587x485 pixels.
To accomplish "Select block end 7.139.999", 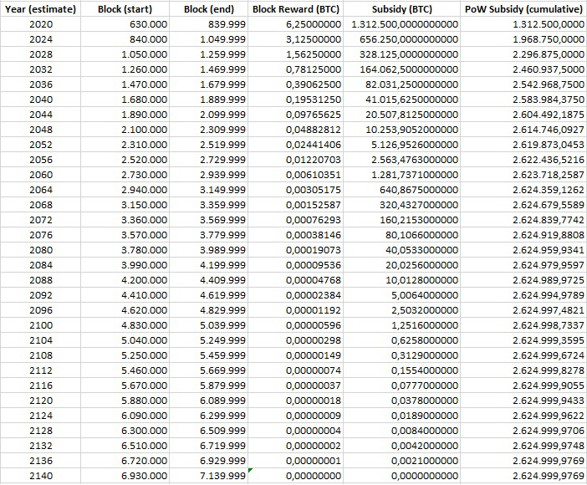I will (208, 476).
